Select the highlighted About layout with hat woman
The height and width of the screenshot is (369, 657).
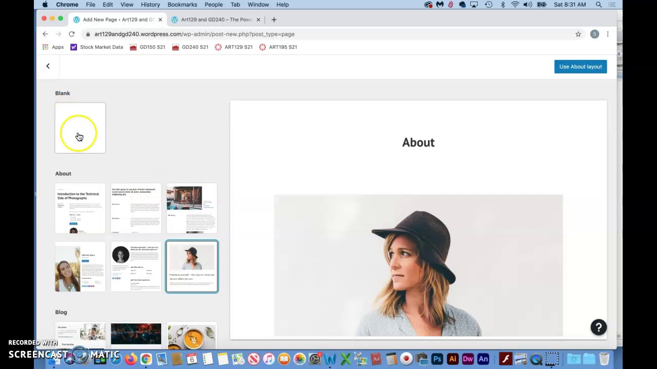click(191, 266)
